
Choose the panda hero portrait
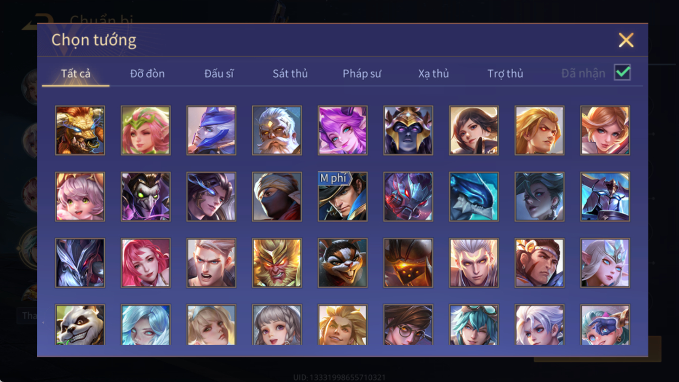pos(80,325)
